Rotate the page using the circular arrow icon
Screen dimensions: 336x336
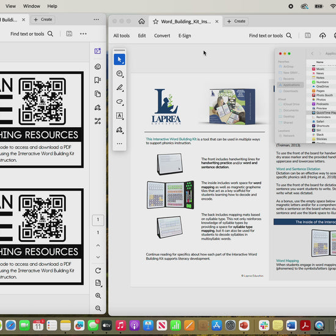click(98, 271)
